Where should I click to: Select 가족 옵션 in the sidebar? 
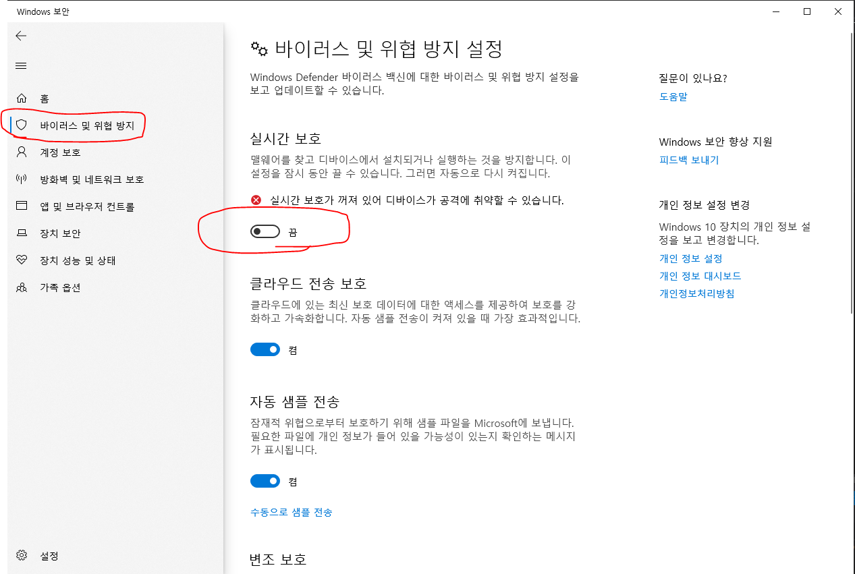60,287
